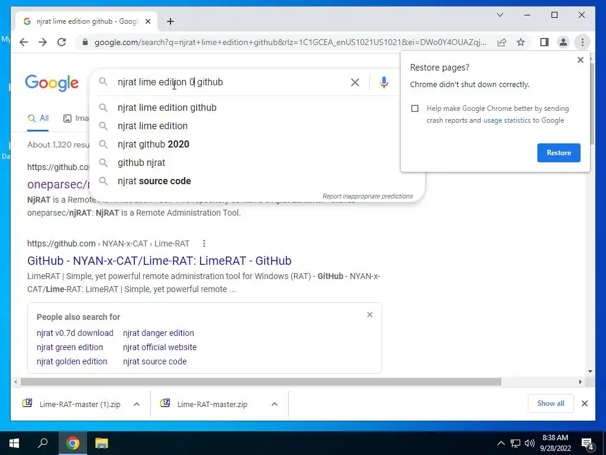The width and height of the screenshot is (606, 455).
Task: Close the Restore pages popup
Action: (x=580, y=60)
